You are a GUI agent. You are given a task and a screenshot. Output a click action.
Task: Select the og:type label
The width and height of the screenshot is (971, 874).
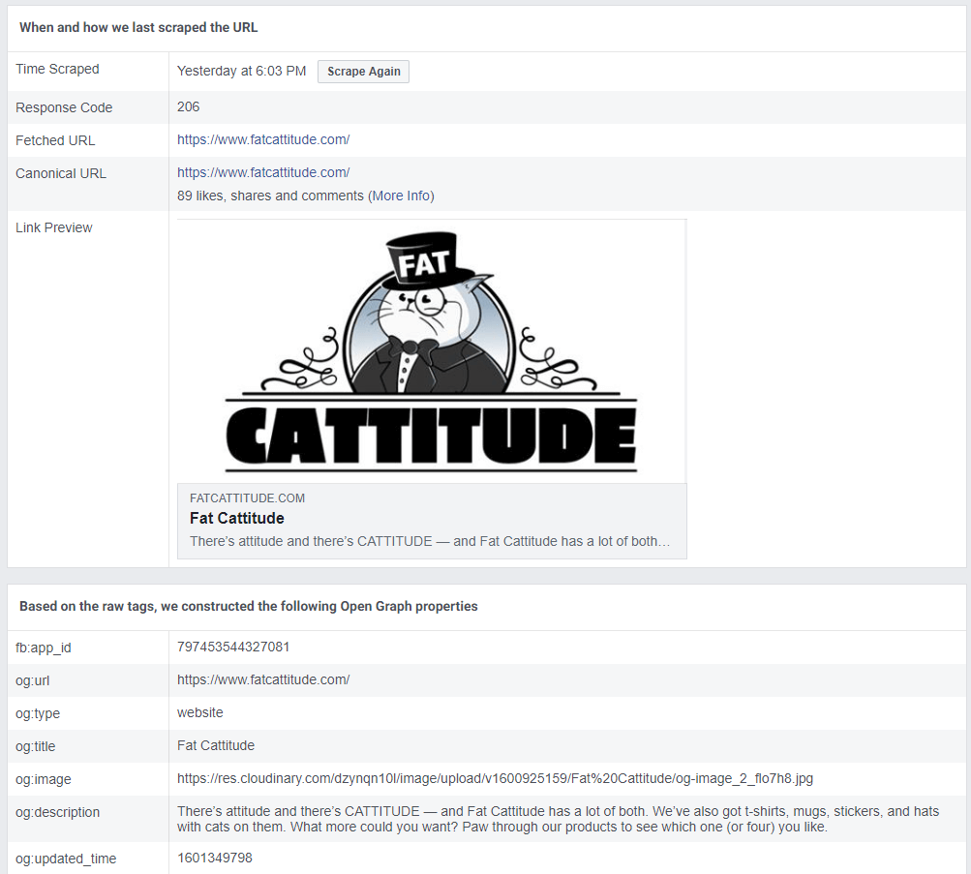click(38, 713)
